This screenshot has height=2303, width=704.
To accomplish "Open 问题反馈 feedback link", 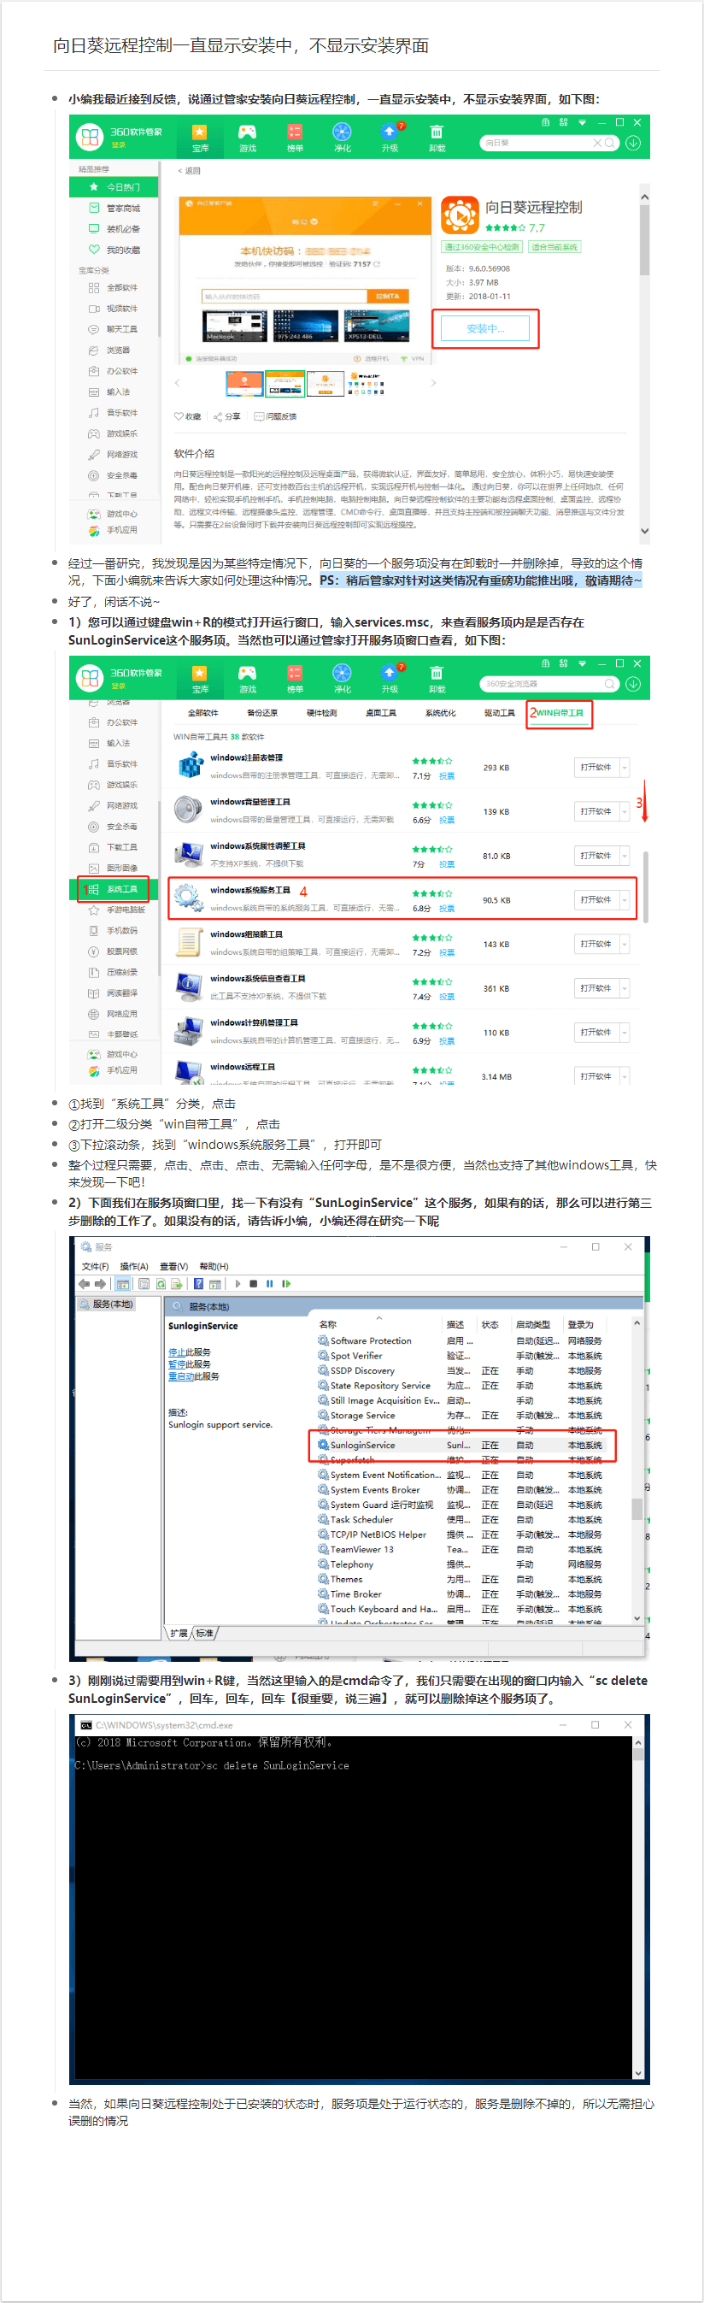I will pos(276,416).
